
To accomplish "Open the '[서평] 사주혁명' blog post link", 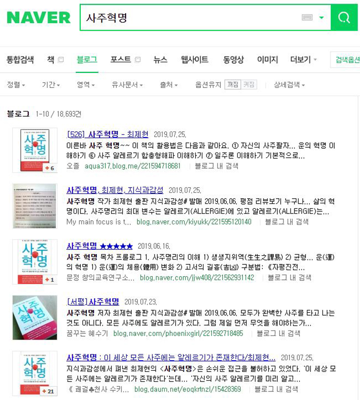I will (x=93, y=302).
